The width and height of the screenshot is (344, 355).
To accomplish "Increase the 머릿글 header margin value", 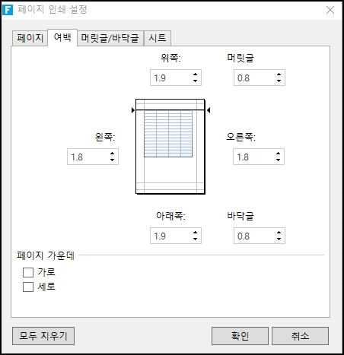I will pos(279,74).
